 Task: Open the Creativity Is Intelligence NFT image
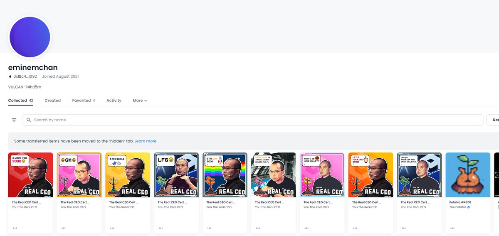pyautogui.click(x=274, y=175)
